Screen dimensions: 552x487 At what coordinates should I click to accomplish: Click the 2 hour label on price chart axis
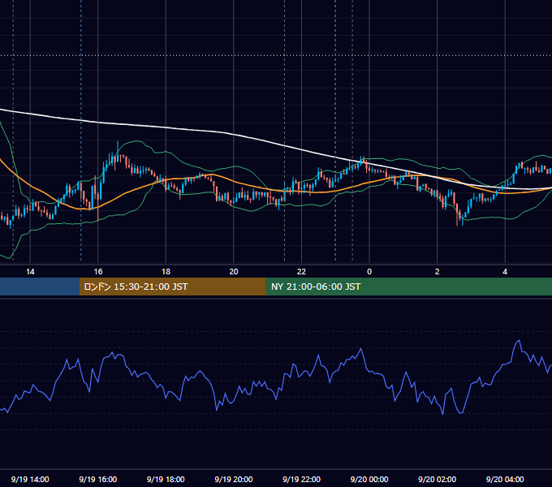click(438, 272)
